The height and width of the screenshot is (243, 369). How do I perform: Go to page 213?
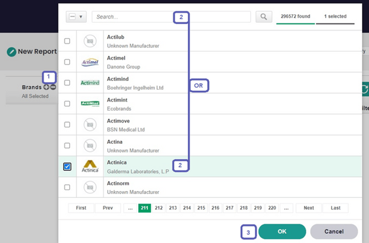click(173, 208)
